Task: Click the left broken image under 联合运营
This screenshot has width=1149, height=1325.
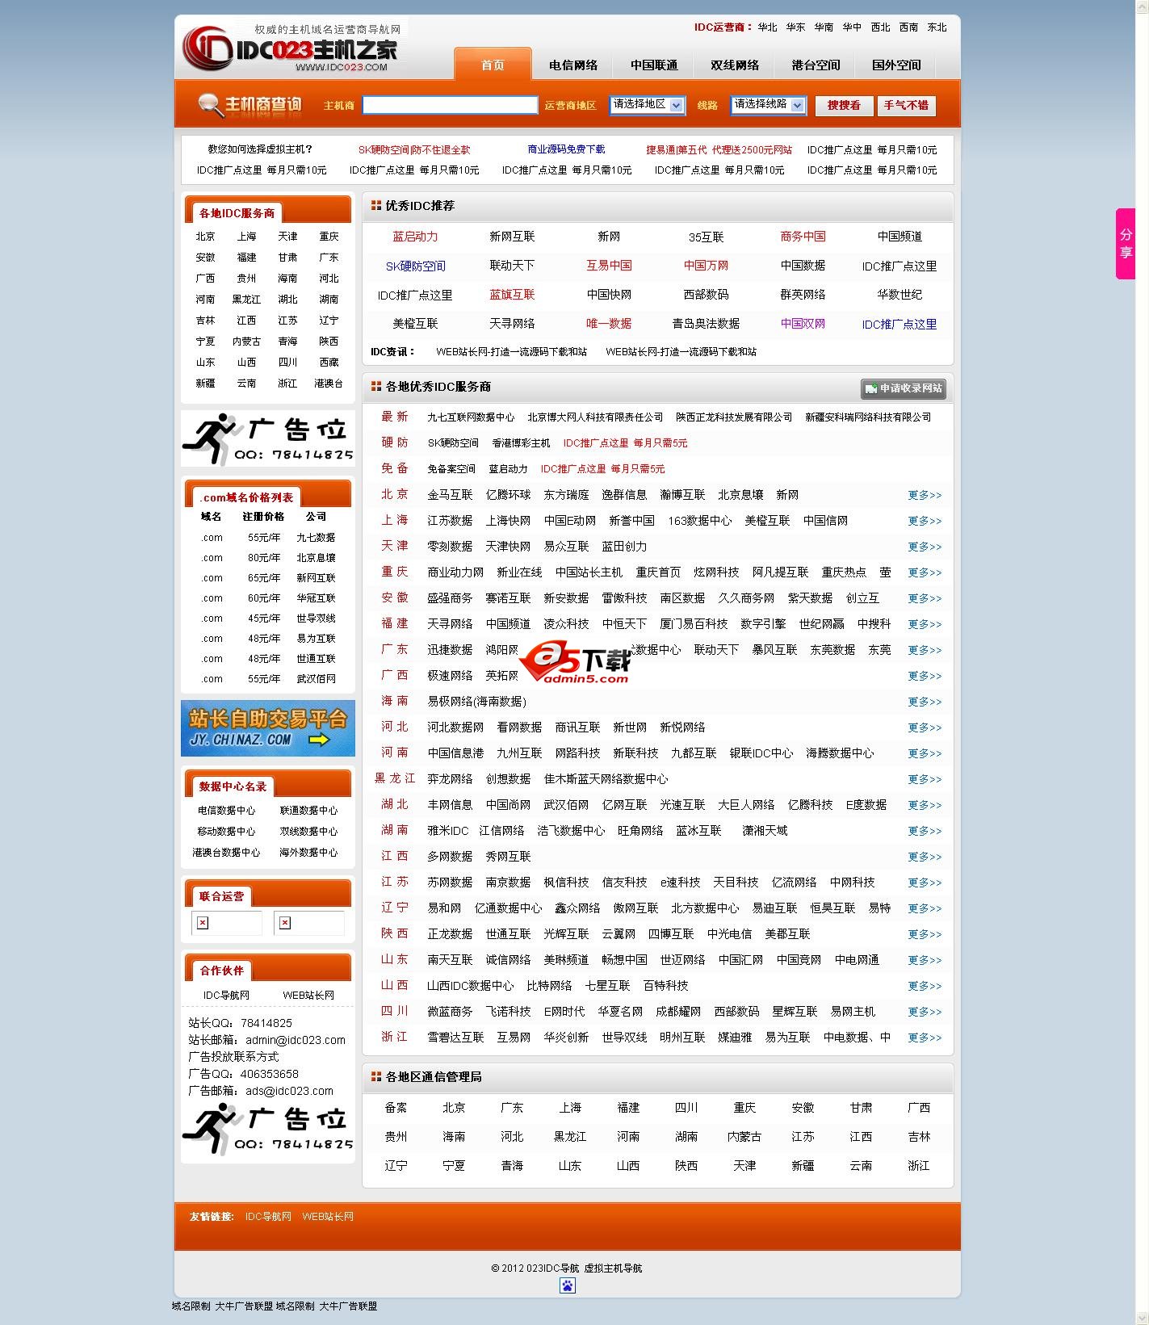Action: coord(203,923)
